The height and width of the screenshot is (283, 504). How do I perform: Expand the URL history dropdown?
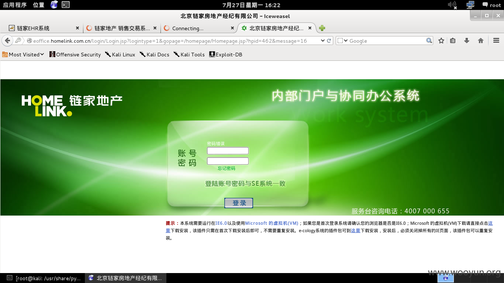323,41
